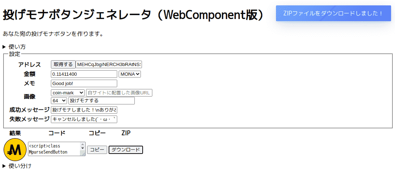Click the yellow Monacoin result button
Viewport: 395px width, 169px height.
pos(15,150)
